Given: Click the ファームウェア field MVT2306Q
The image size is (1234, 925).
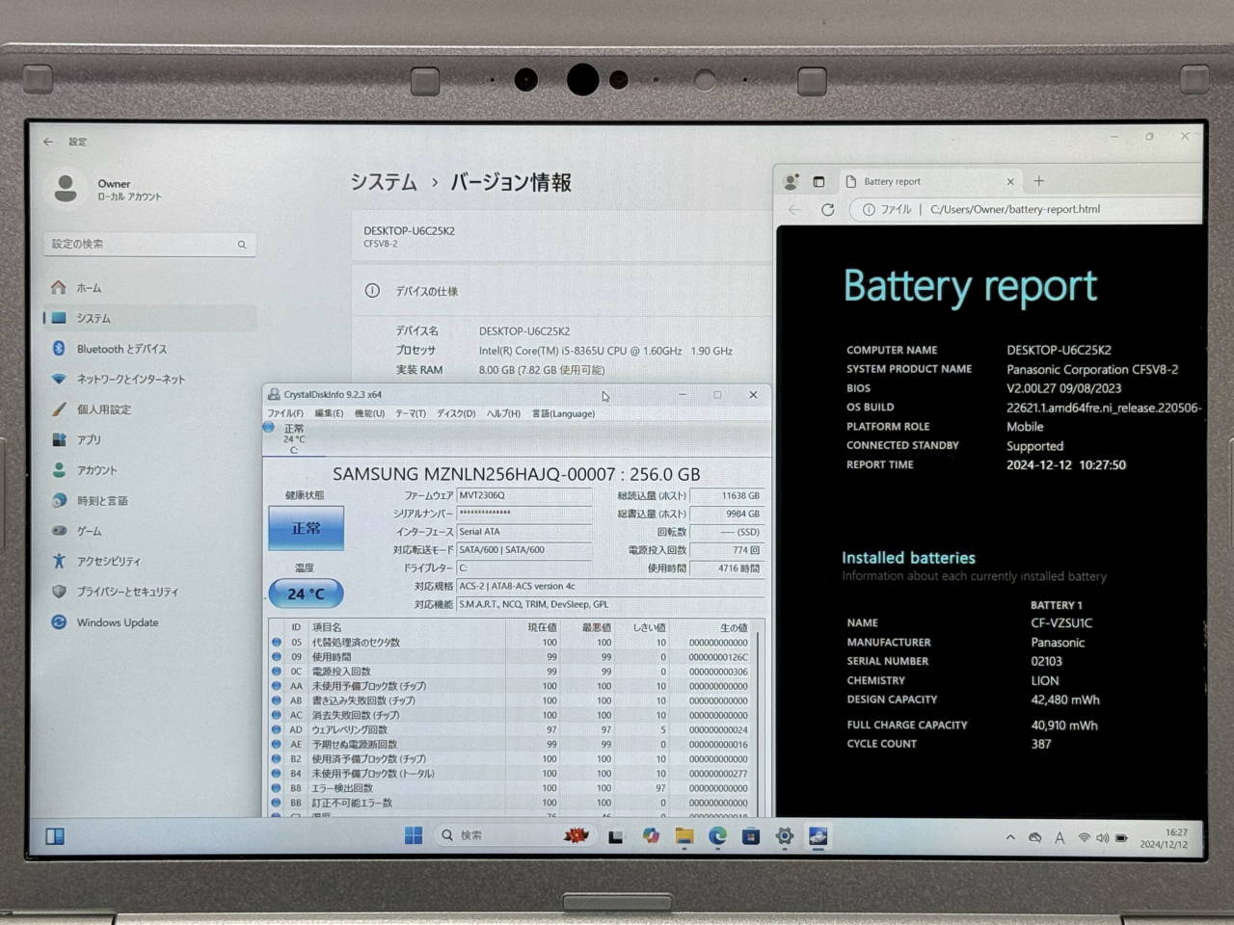Looking at the screenshot, I should click(x=523, y=495).
